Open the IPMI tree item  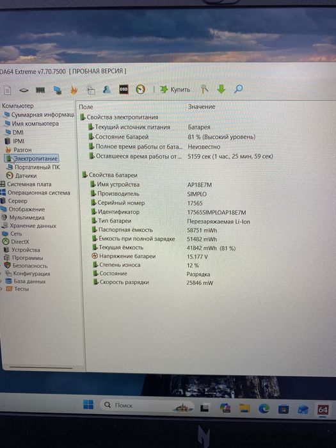click(15, 141)
